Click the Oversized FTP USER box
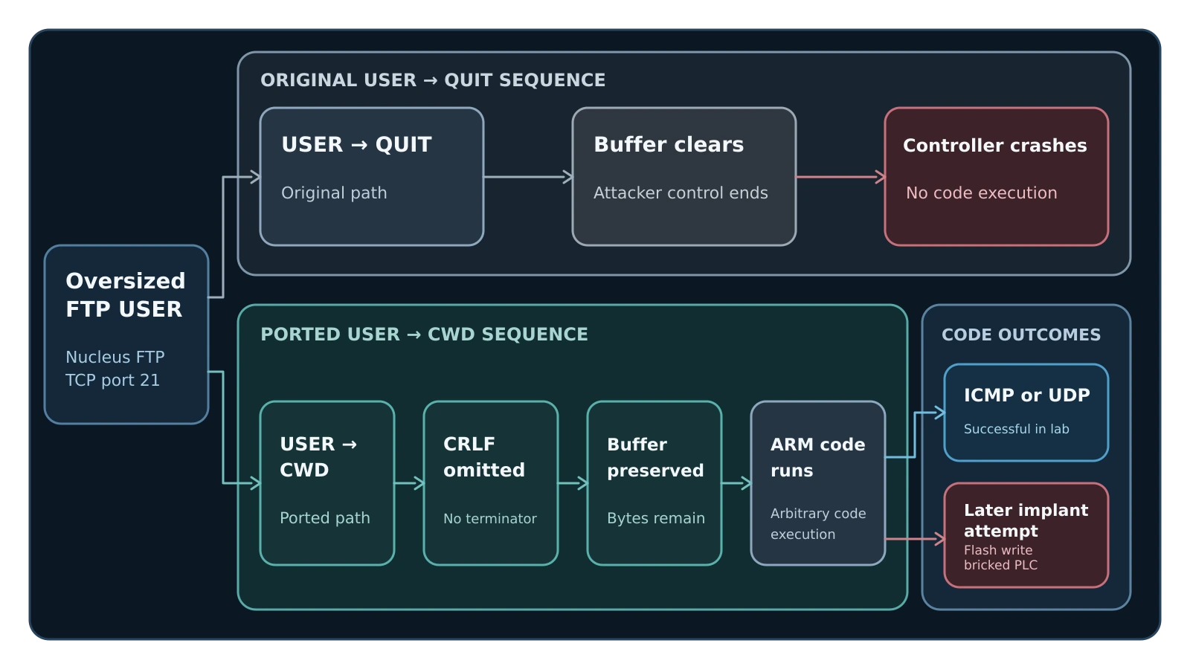This screenshot has width=1190, height=669. [126, 334]
